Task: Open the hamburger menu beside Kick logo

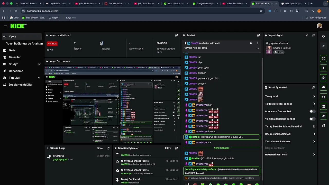Action: 5,26
